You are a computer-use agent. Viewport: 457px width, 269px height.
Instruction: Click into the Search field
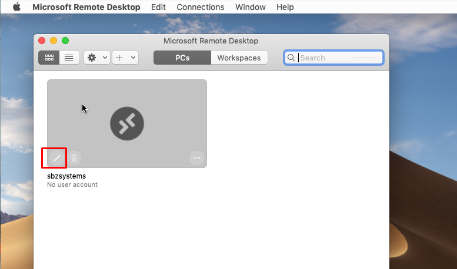pos(333,58)
